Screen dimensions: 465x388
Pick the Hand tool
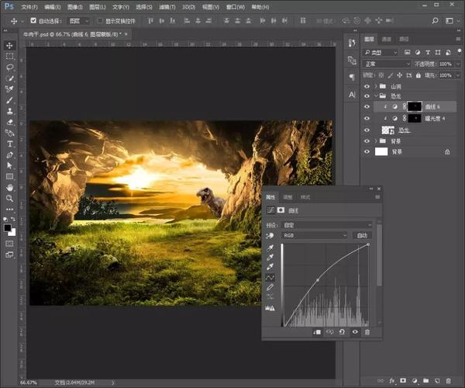pyautogui.click(x=9, y=187)
